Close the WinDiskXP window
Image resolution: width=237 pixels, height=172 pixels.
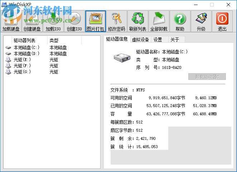click(228, 5)
